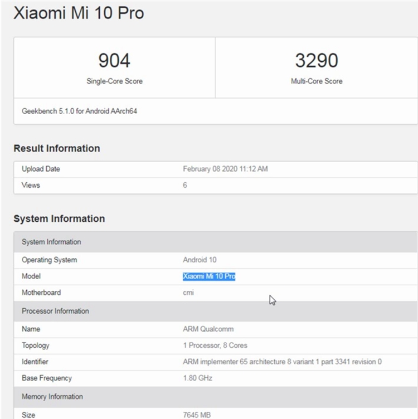Image resolution: width=418 pixels, height=419 pixels.
Task: Click the ARM Qualcomm value
Action: [x=208, y=329]
